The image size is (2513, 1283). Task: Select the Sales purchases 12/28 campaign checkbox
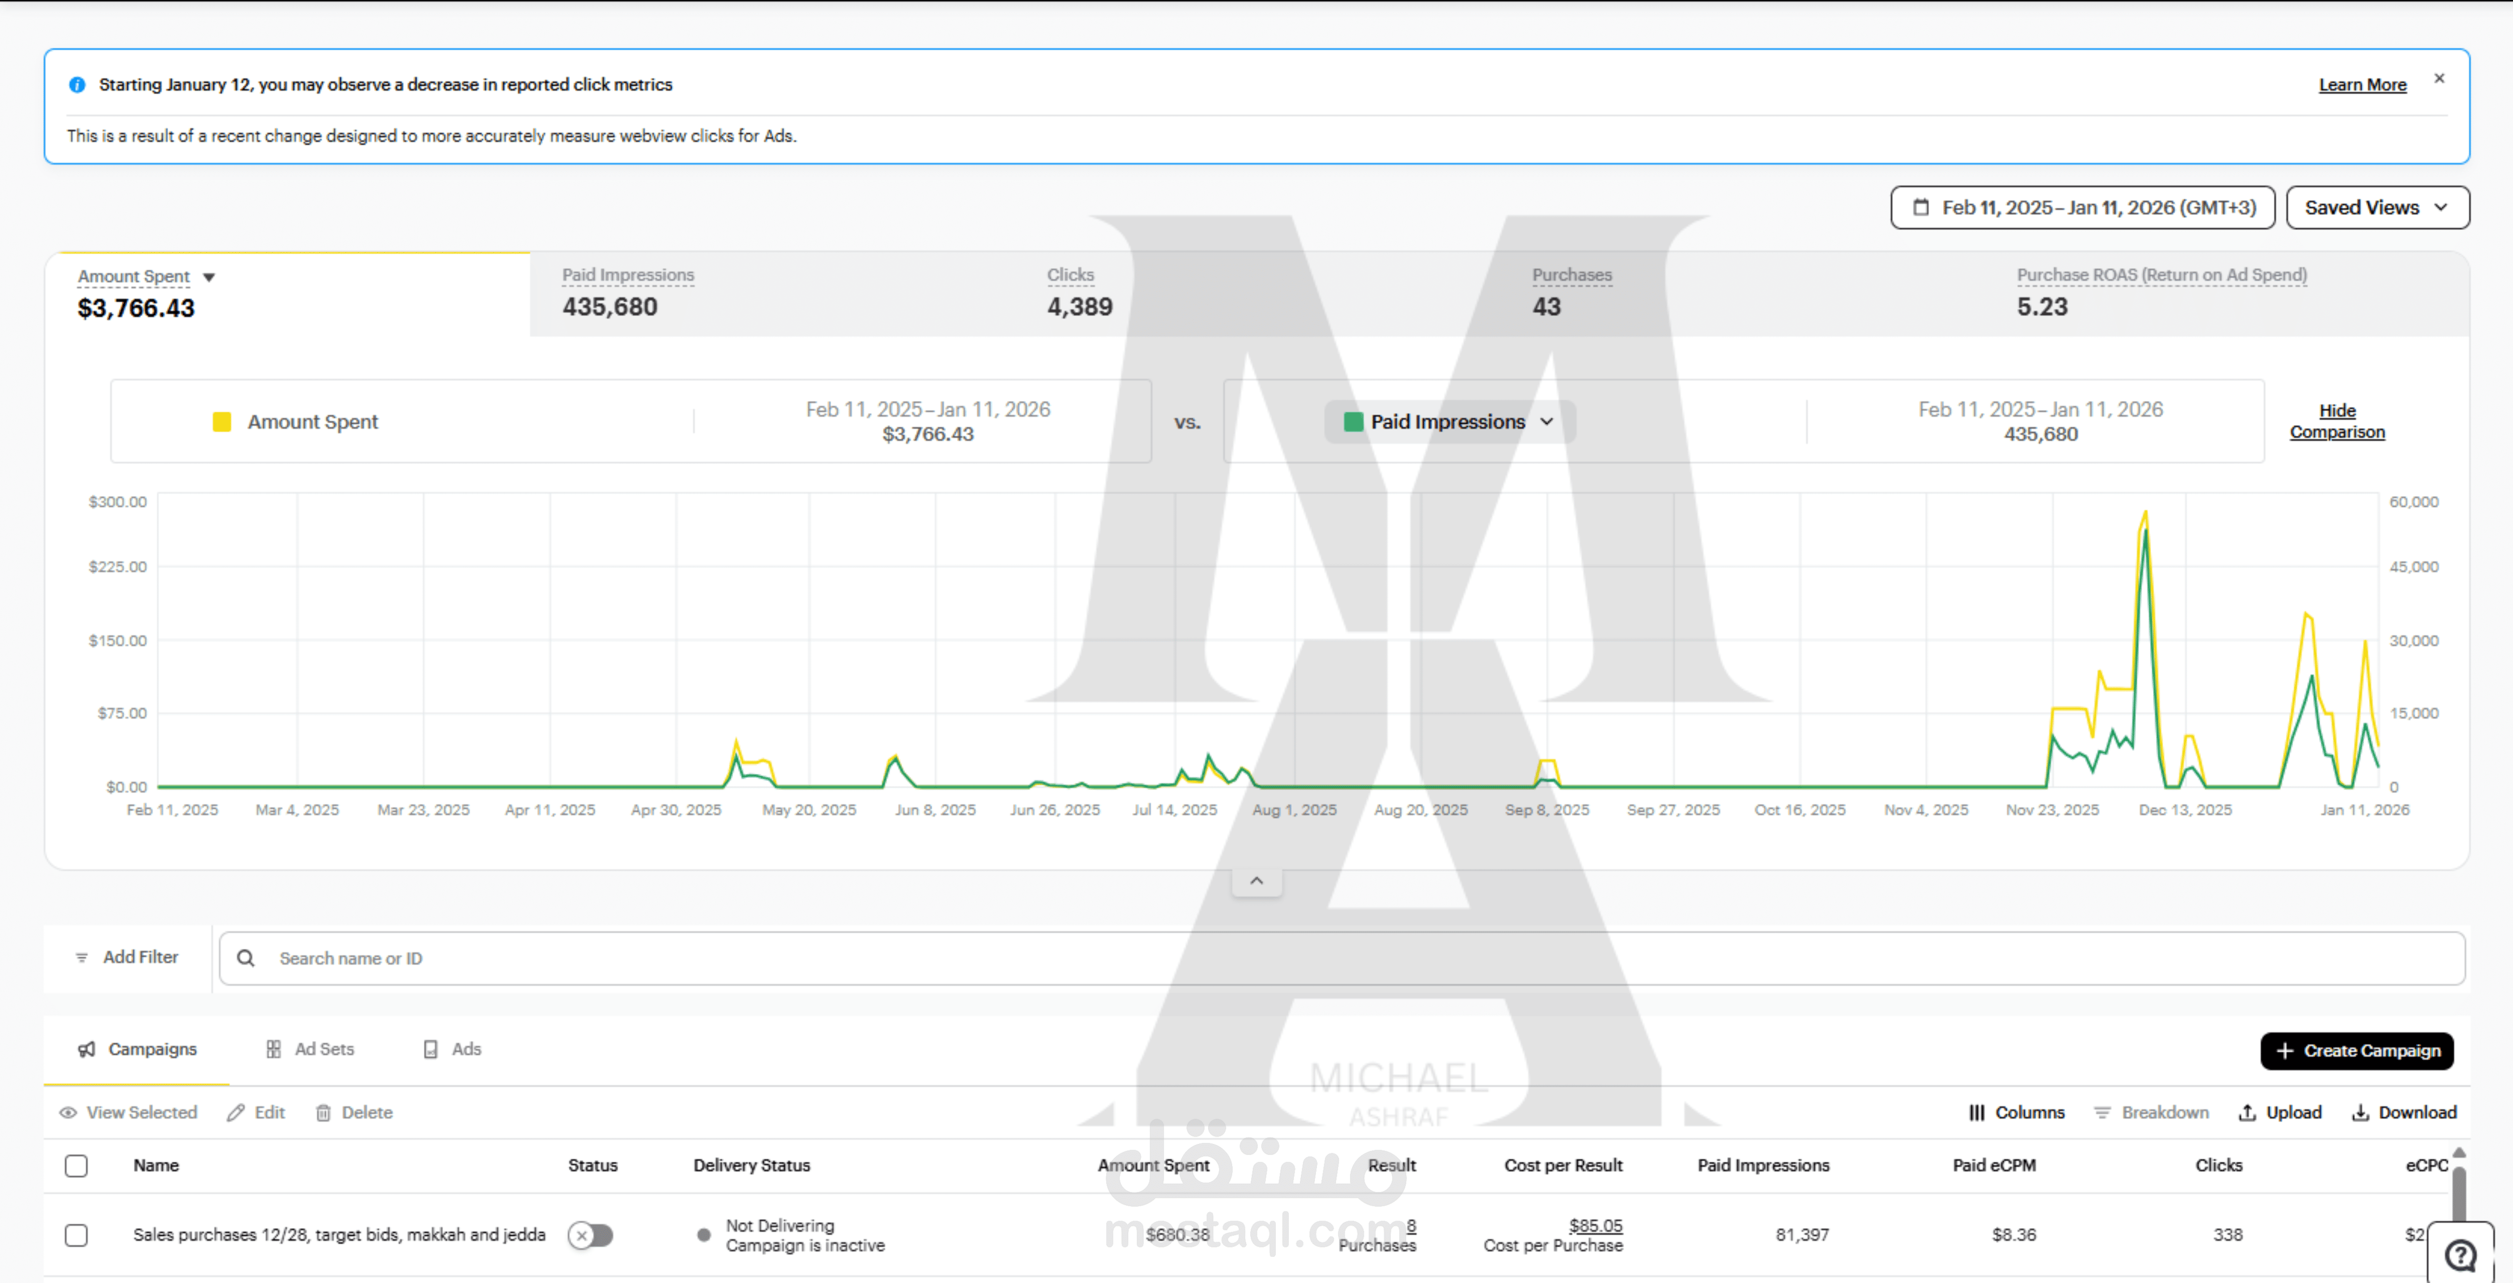tap(76, 1235)
